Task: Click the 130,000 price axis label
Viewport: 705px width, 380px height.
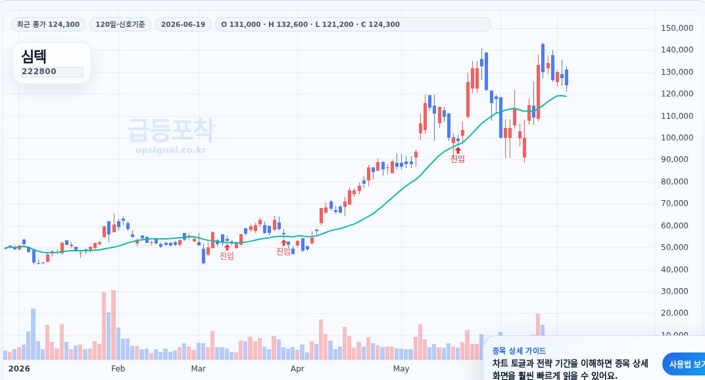Action: [x=677, y=72]
